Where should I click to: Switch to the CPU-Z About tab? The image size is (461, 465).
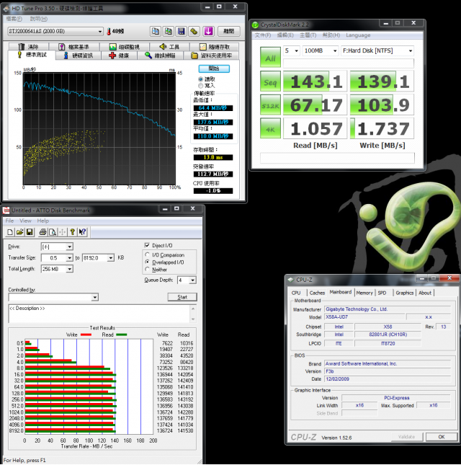click(x=425, y=293)
